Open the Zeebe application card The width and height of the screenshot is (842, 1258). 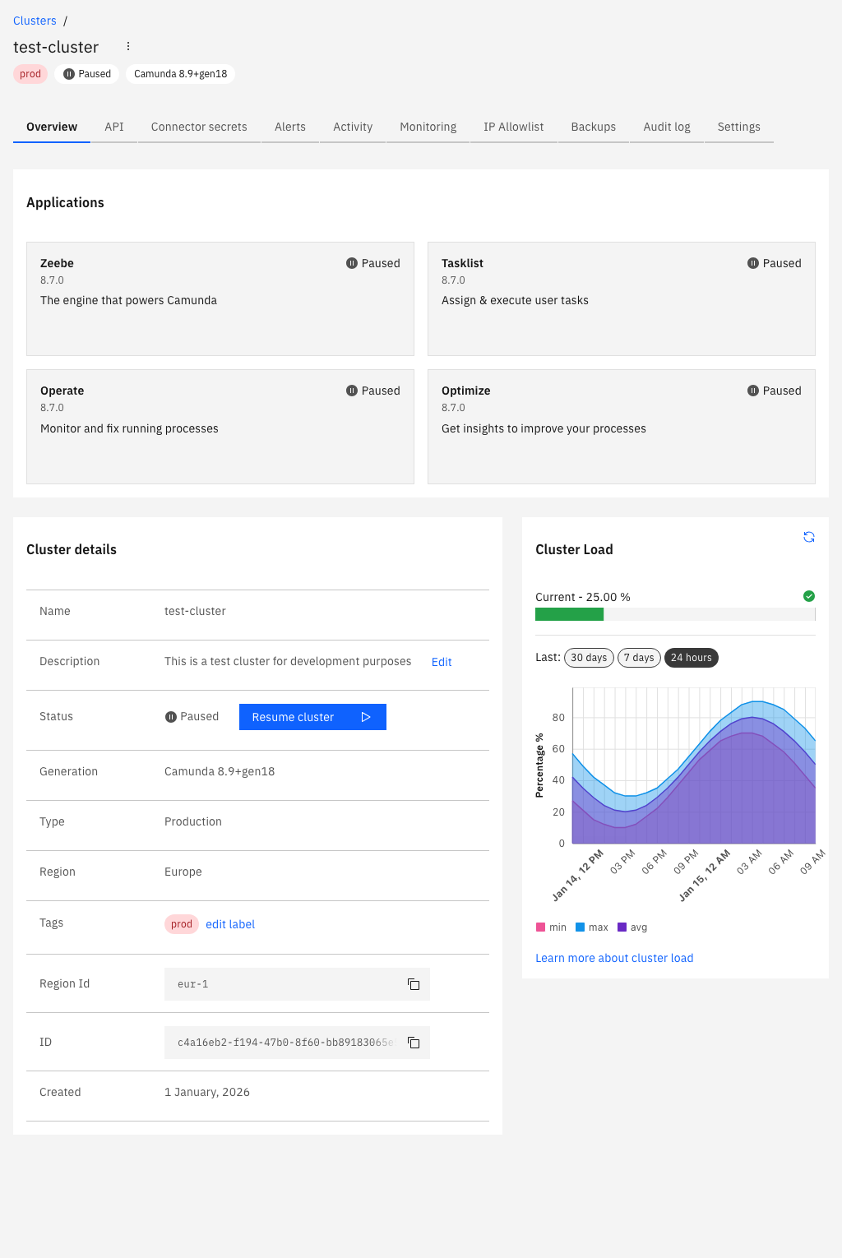click(x=220, y=298)
